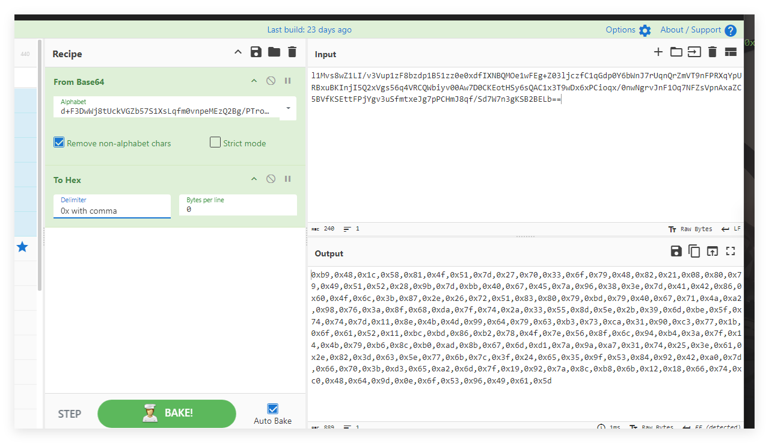Open the Alphabet dropdown in From Base64
Image resolution: width=769 pixels, height=443 pixels.
pyautogui.click(x=288, y=108)
